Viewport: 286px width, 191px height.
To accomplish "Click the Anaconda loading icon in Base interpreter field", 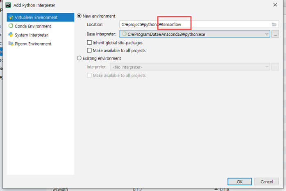I will coord(124,34).
